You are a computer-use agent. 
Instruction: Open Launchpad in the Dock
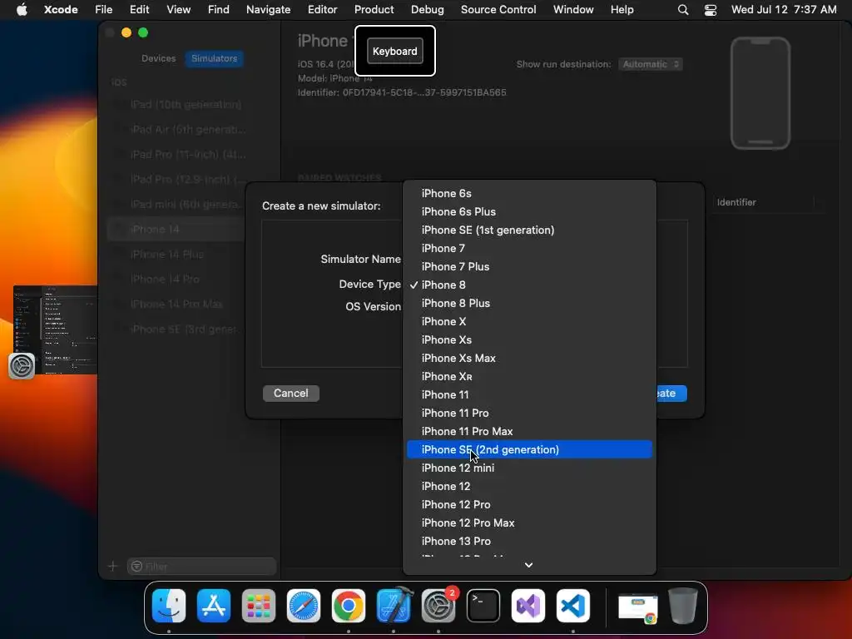point(259,606)
